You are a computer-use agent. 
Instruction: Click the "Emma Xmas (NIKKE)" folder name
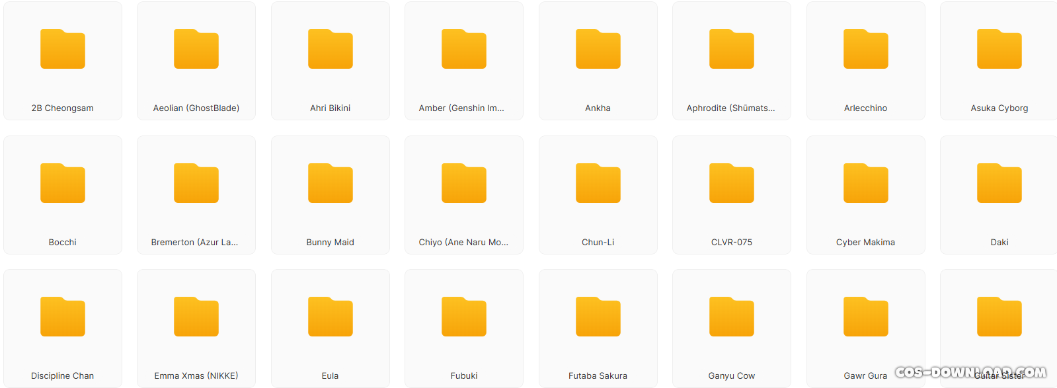click(x=196, y=376)
